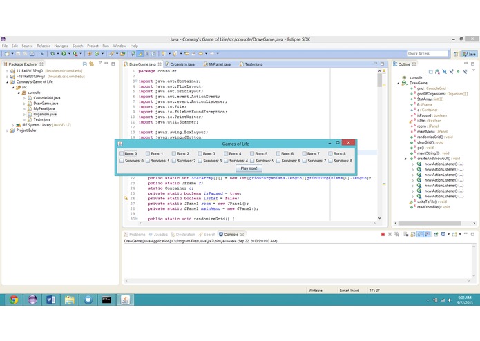Collapse the src folder node

coord(13,88)
